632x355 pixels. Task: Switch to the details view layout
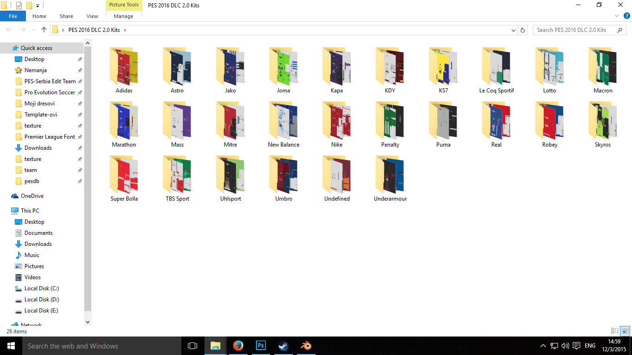(615, 331)
